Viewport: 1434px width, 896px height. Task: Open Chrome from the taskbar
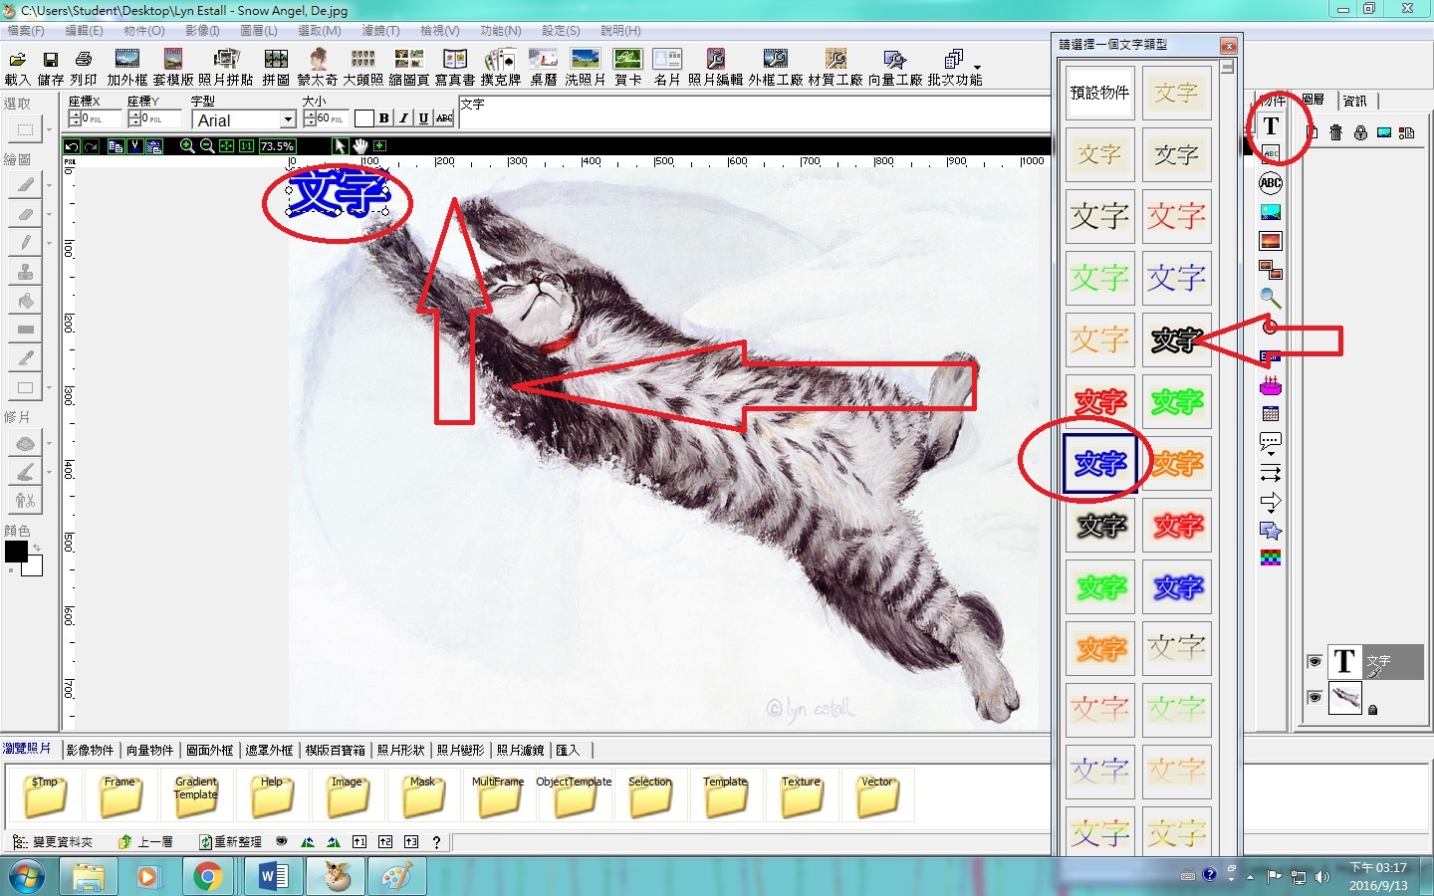coord(207,876)
